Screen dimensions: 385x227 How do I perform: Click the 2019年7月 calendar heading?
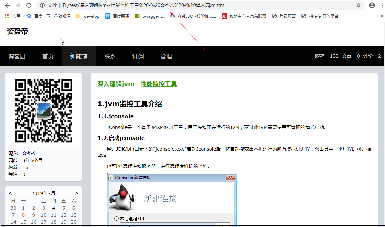pyautogui.click(x=43, y=193)
